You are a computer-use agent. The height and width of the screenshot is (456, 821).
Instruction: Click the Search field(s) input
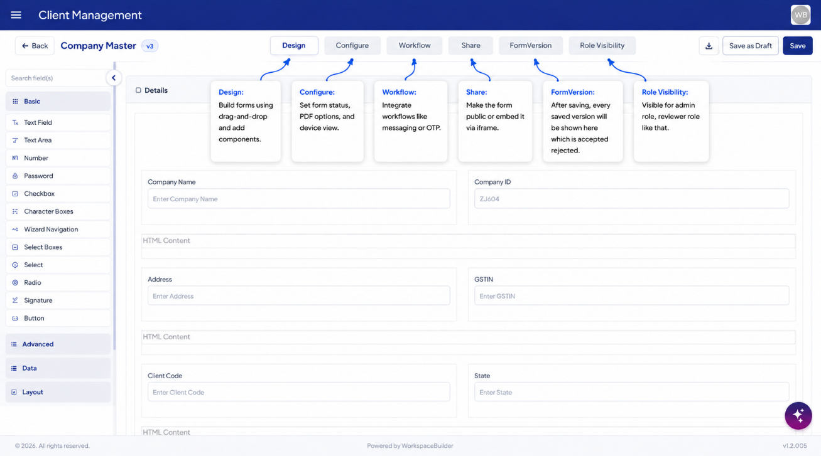tap(56, 78)
